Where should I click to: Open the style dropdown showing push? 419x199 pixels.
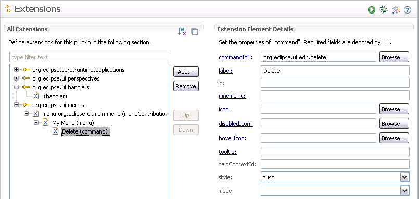pyautogui.click(x=405, y=177)
